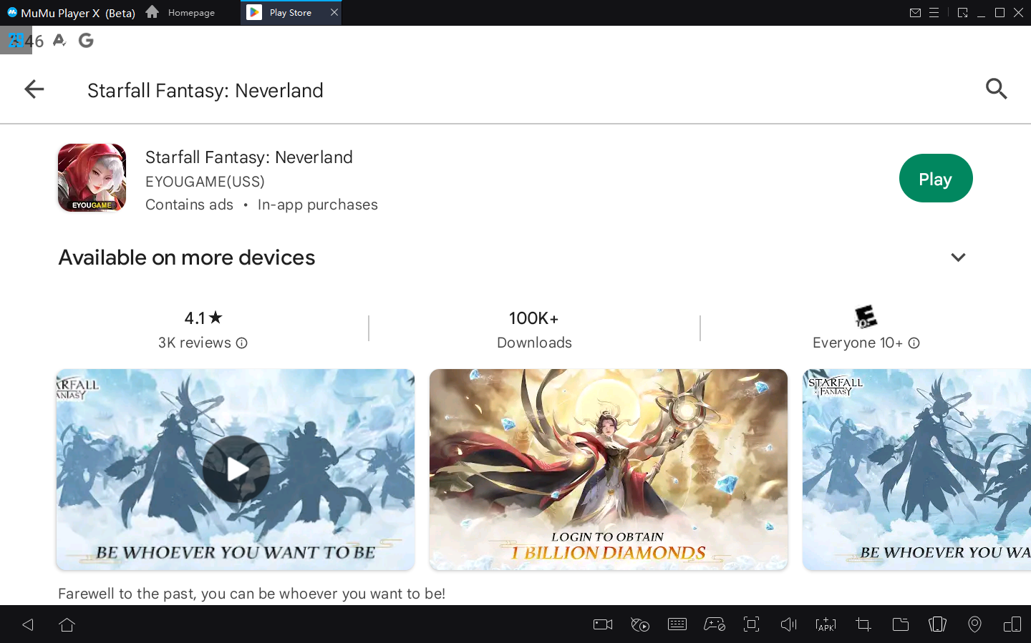
Task: Expand the Available on more devices section
Action: coord(958,257)
